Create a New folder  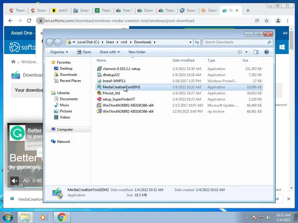[137, 52]
